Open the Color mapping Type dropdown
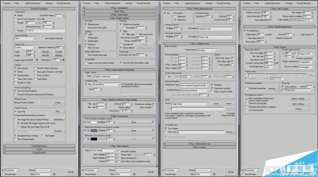318x177 pixels. pos(103,151)
